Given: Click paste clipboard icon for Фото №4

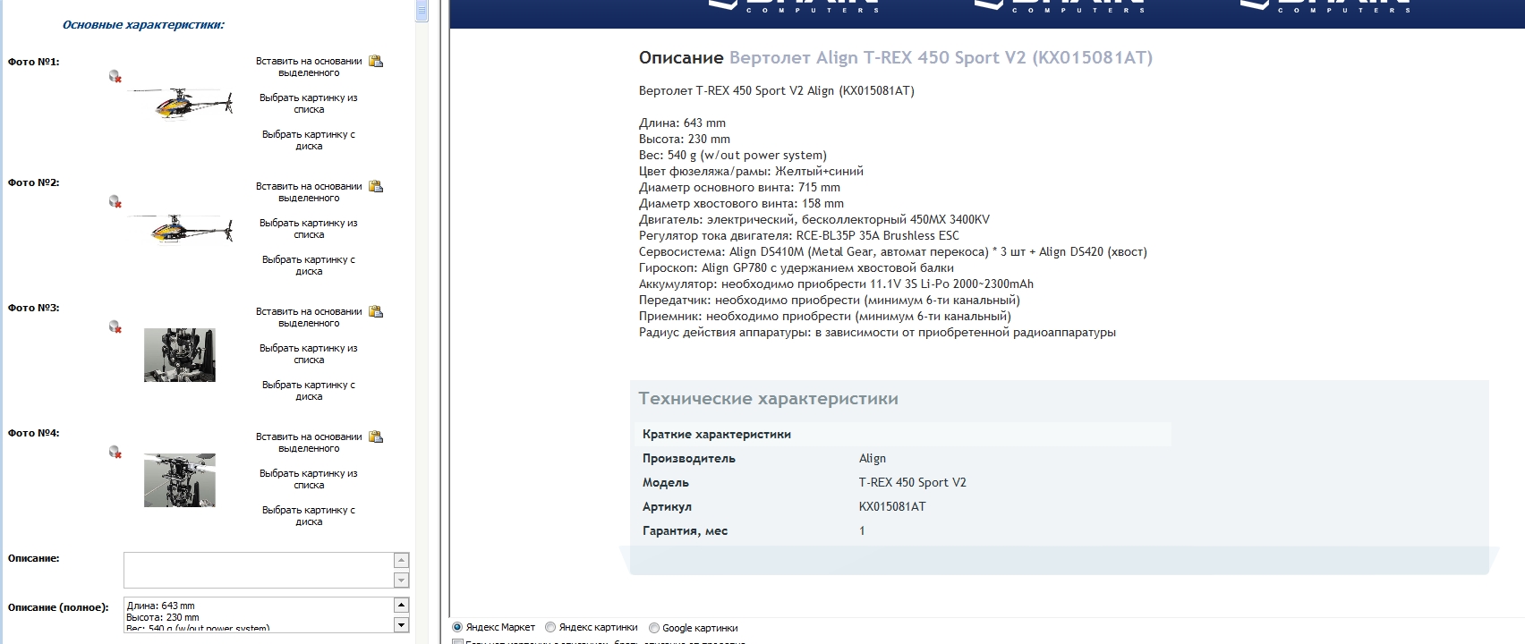Looking at the screenshot, I should [x=376, y=436].
